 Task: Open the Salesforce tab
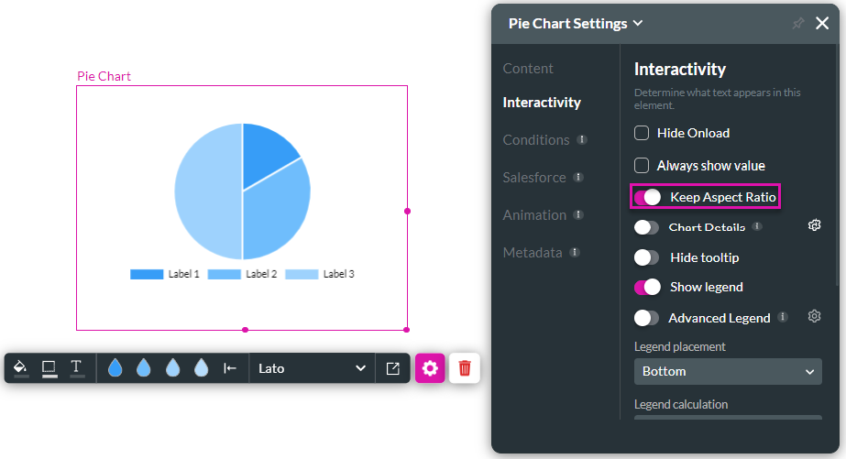(x=534, y=178)
